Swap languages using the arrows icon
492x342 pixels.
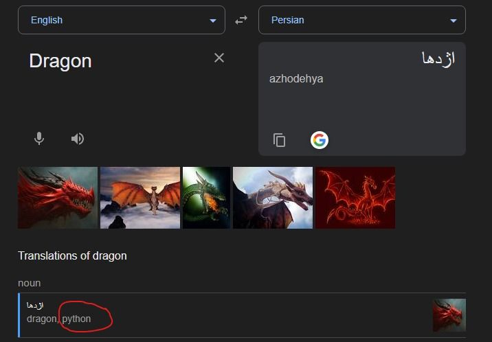point(241,20)
